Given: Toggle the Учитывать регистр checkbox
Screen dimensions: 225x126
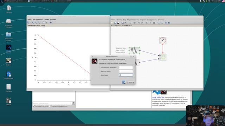Looking at the screenshot, I should click(x=34, y=106).
